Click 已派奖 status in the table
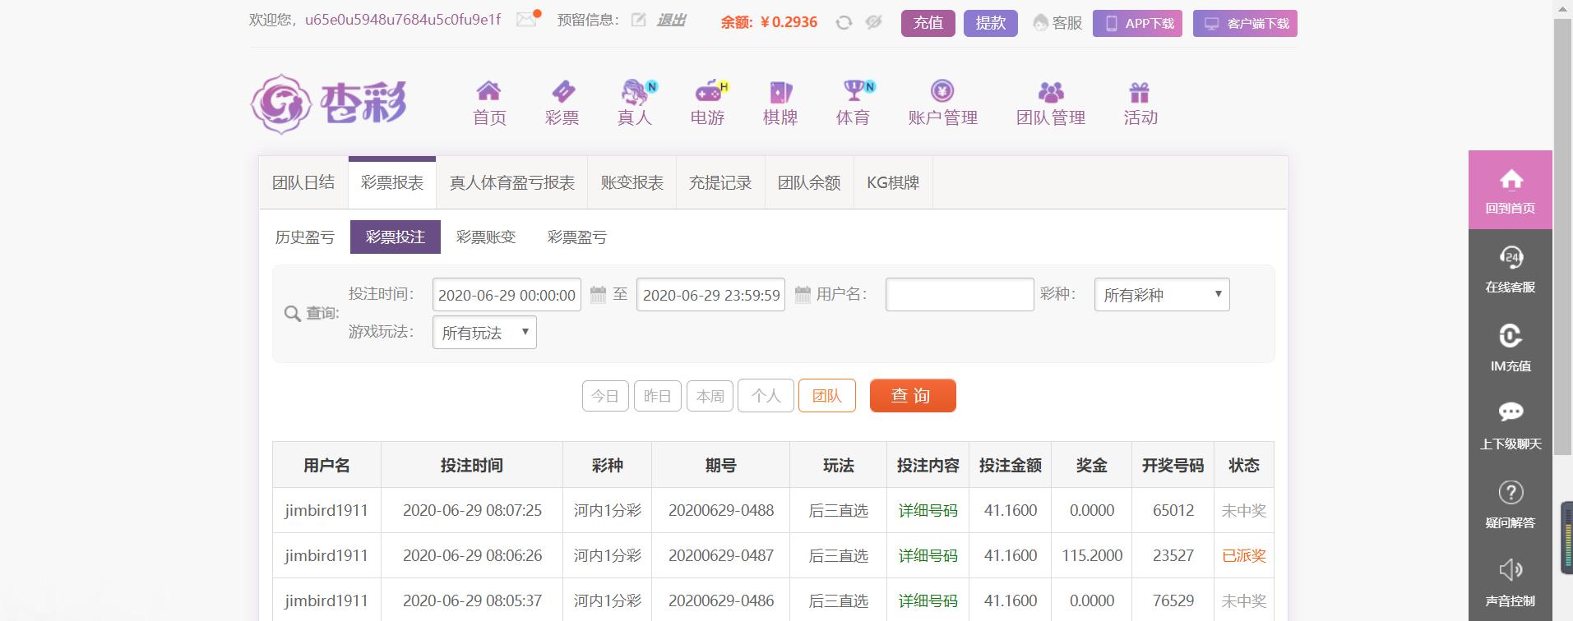 point(1244,556)
